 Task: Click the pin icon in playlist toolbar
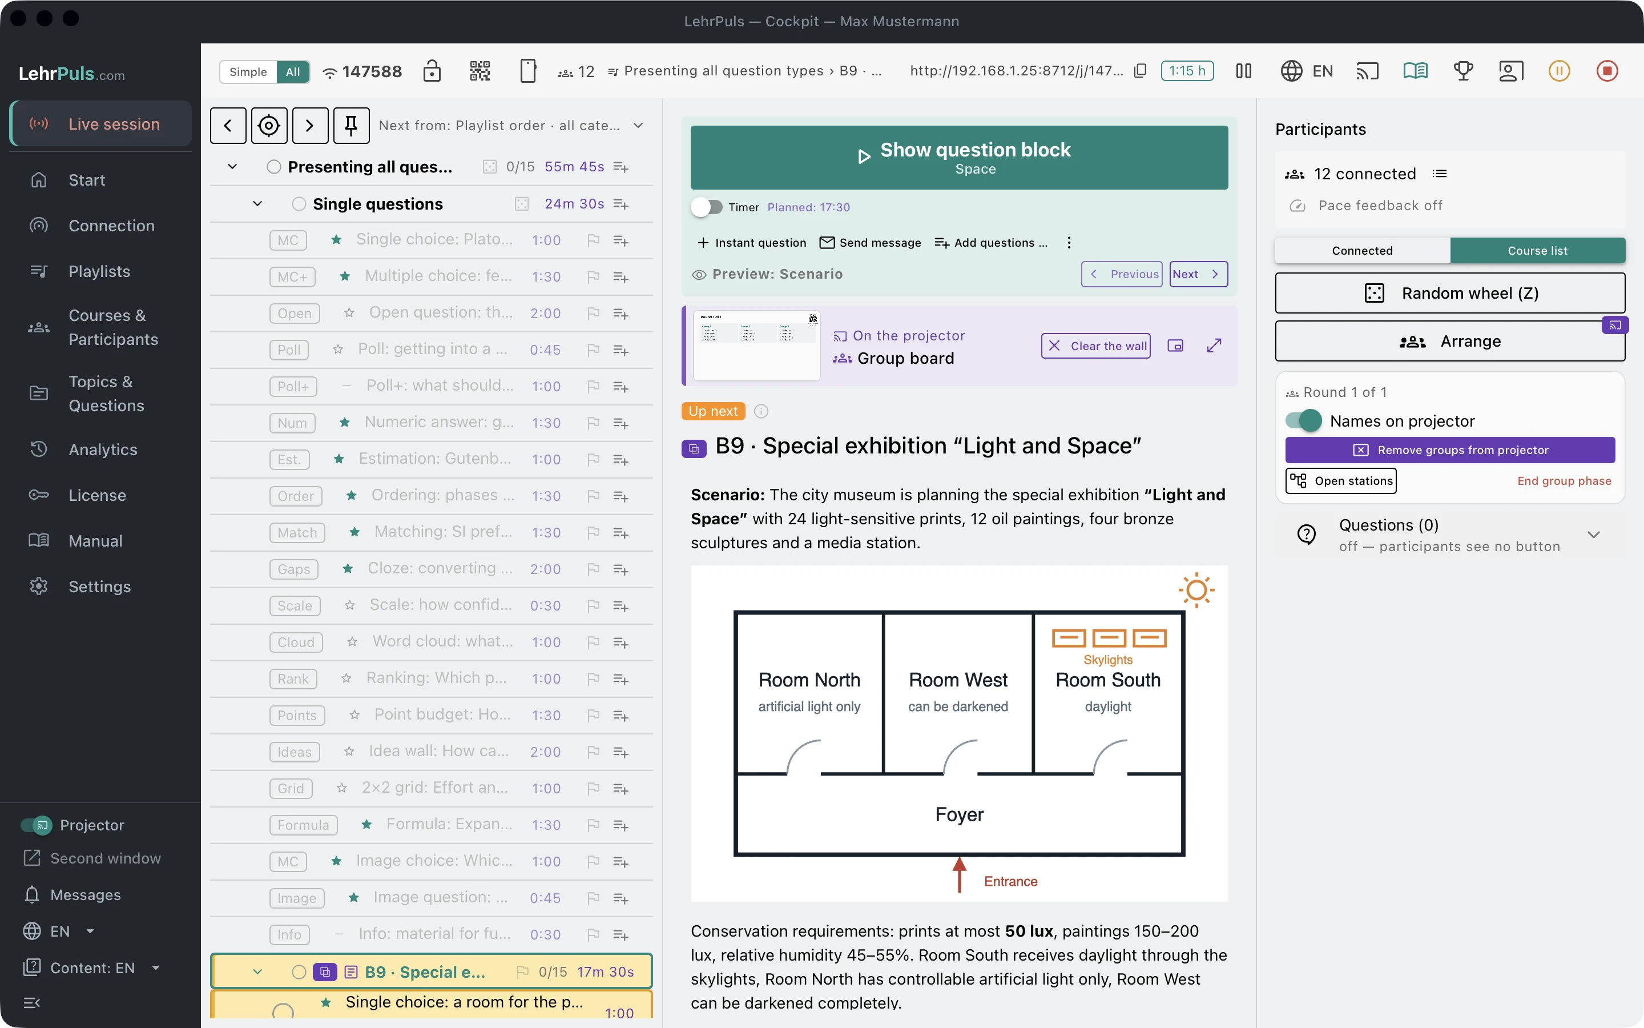(351, 126)
